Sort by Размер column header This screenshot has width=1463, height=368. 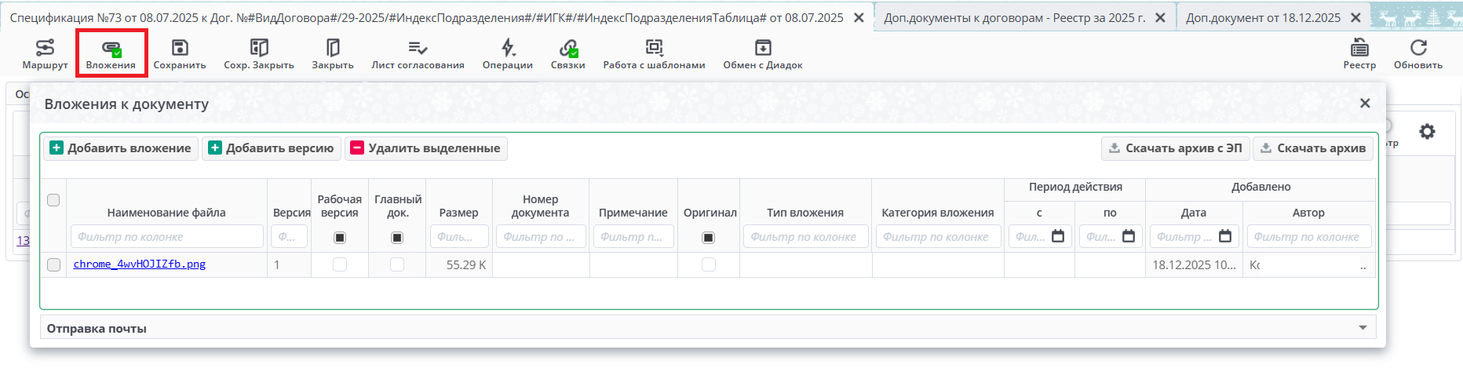tap(459, 213)
